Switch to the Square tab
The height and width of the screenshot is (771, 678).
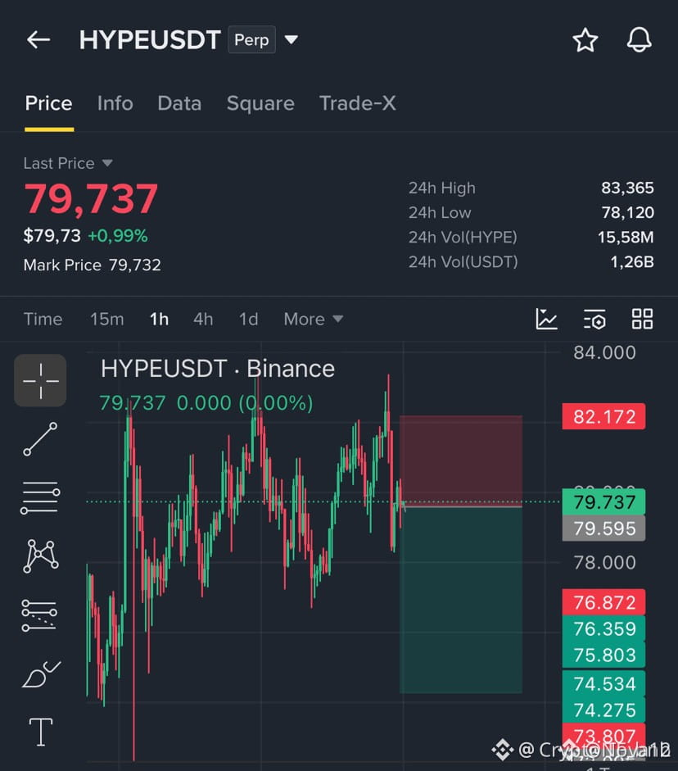click(260, 104)
